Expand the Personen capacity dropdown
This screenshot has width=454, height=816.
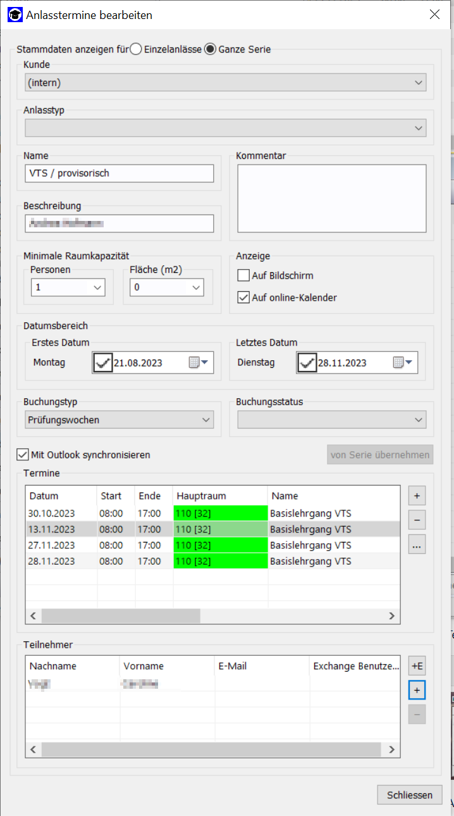point(97,287)
